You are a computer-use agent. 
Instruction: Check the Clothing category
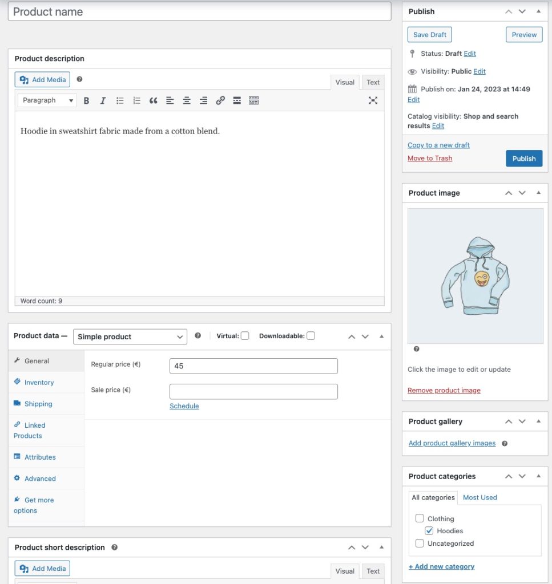pos(420,518)
